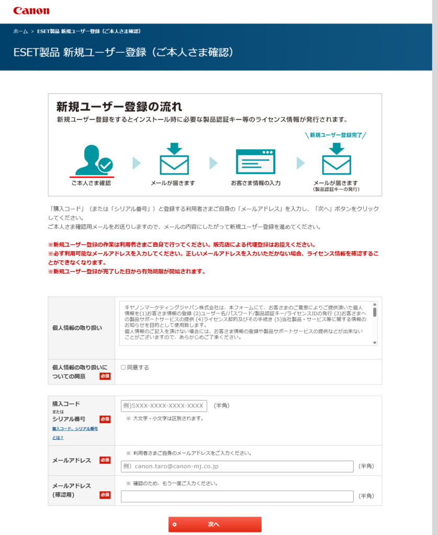Click the 新規ユーザー登録の流れ heading

(x=119, y=107)
